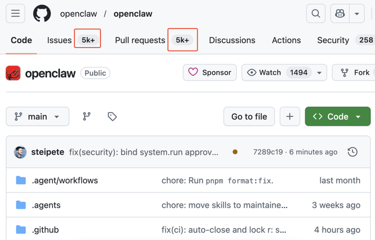View repository tags icon
The image size is (375, 240).
point(112,117)
